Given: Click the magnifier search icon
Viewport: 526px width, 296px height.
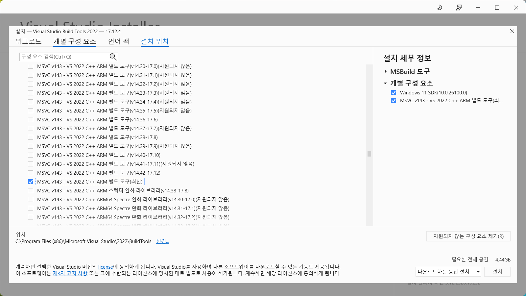Looking at the screenshot, I should tap(113, 57).
